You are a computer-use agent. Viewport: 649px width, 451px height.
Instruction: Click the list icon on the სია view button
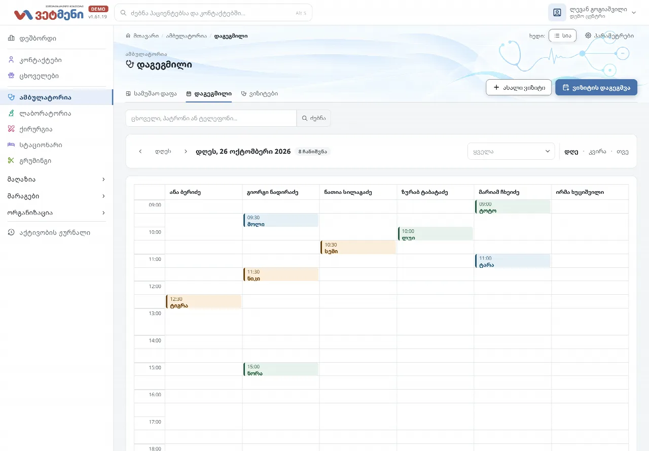pyautogui.click(x=557, y=36)
